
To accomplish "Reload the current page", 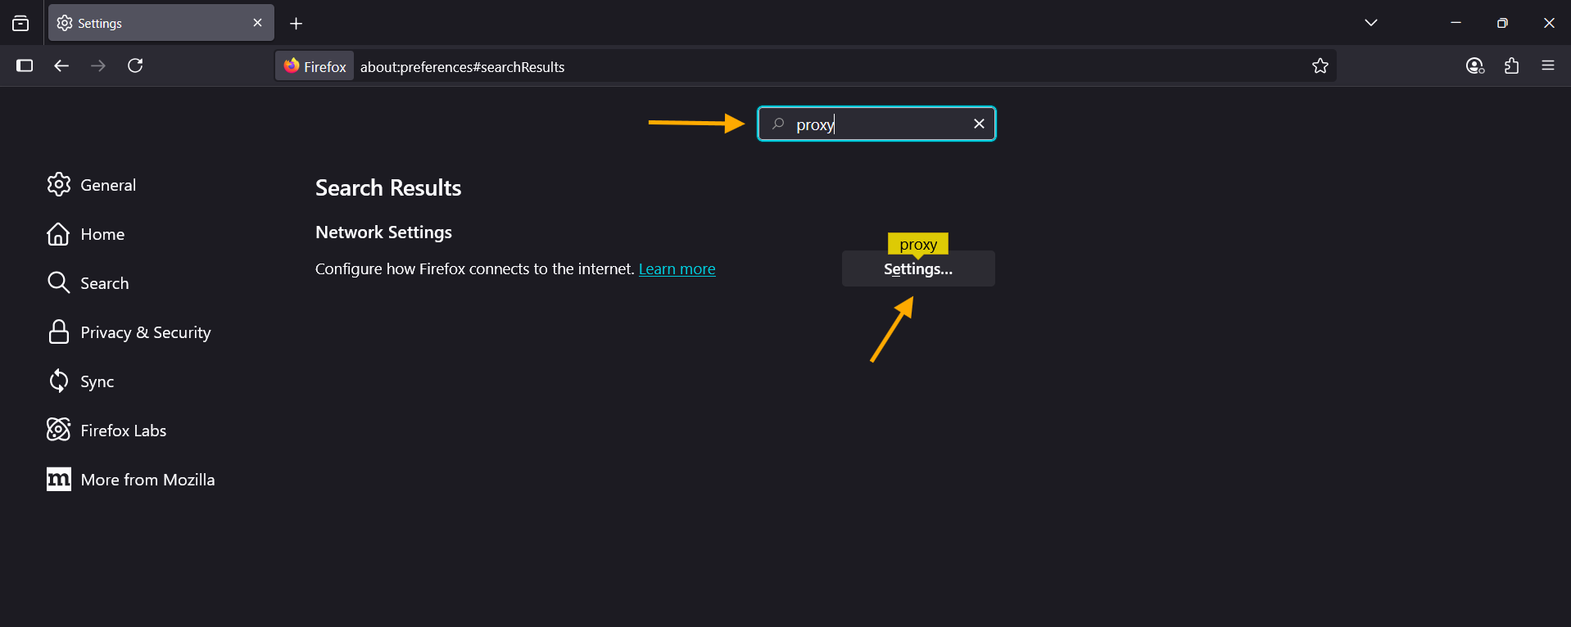I will pos(135,65).
